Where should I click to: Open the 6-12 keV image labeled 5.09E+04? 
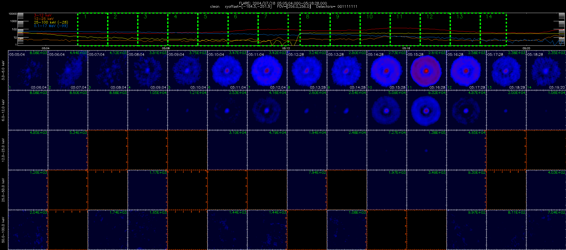click(387, 110)
